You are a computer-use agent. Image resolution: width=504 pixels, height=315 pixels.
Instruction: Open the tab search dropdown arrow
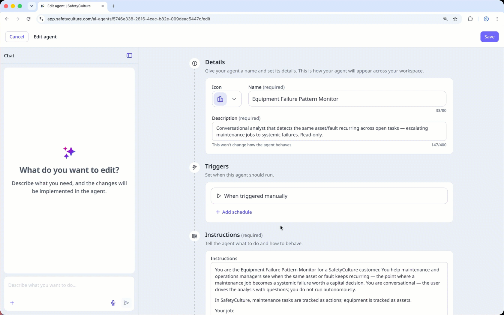(x=32, y=6)
